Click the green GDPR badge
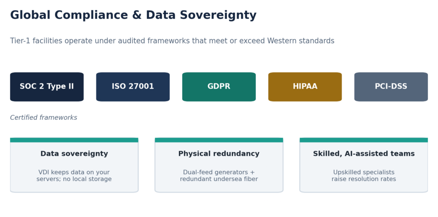The image size is (438, 217). tap(219, 87)
